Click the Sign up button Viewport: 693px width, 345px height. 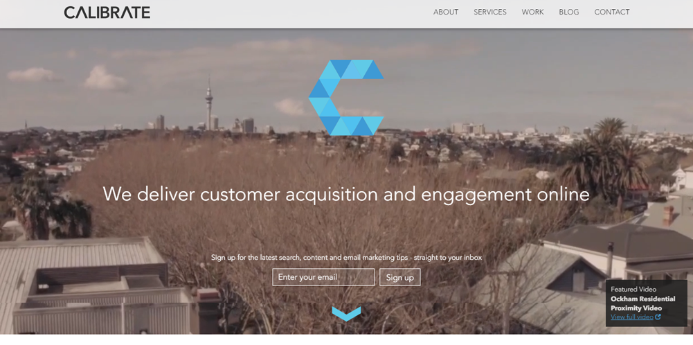click(x=400, y=277)
